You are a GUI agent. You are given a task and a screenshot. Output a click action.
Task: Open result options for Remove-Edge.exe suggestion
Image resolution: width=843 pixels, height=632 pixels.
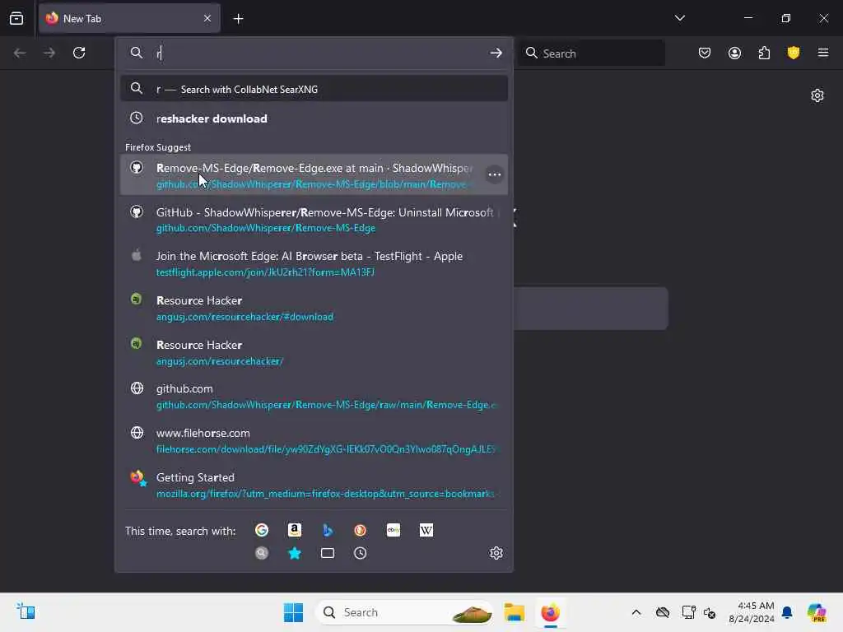pos(495,174)
